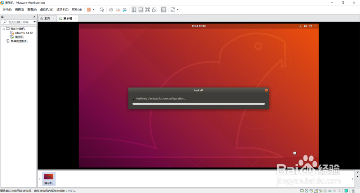
Task: Collapse the 我的计算机 tree node
Action: (4, 29)
